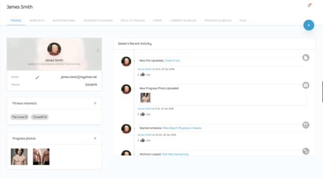Click avatar next to New File Uploaded
The image size is (323, 178).
coord(126,61)
